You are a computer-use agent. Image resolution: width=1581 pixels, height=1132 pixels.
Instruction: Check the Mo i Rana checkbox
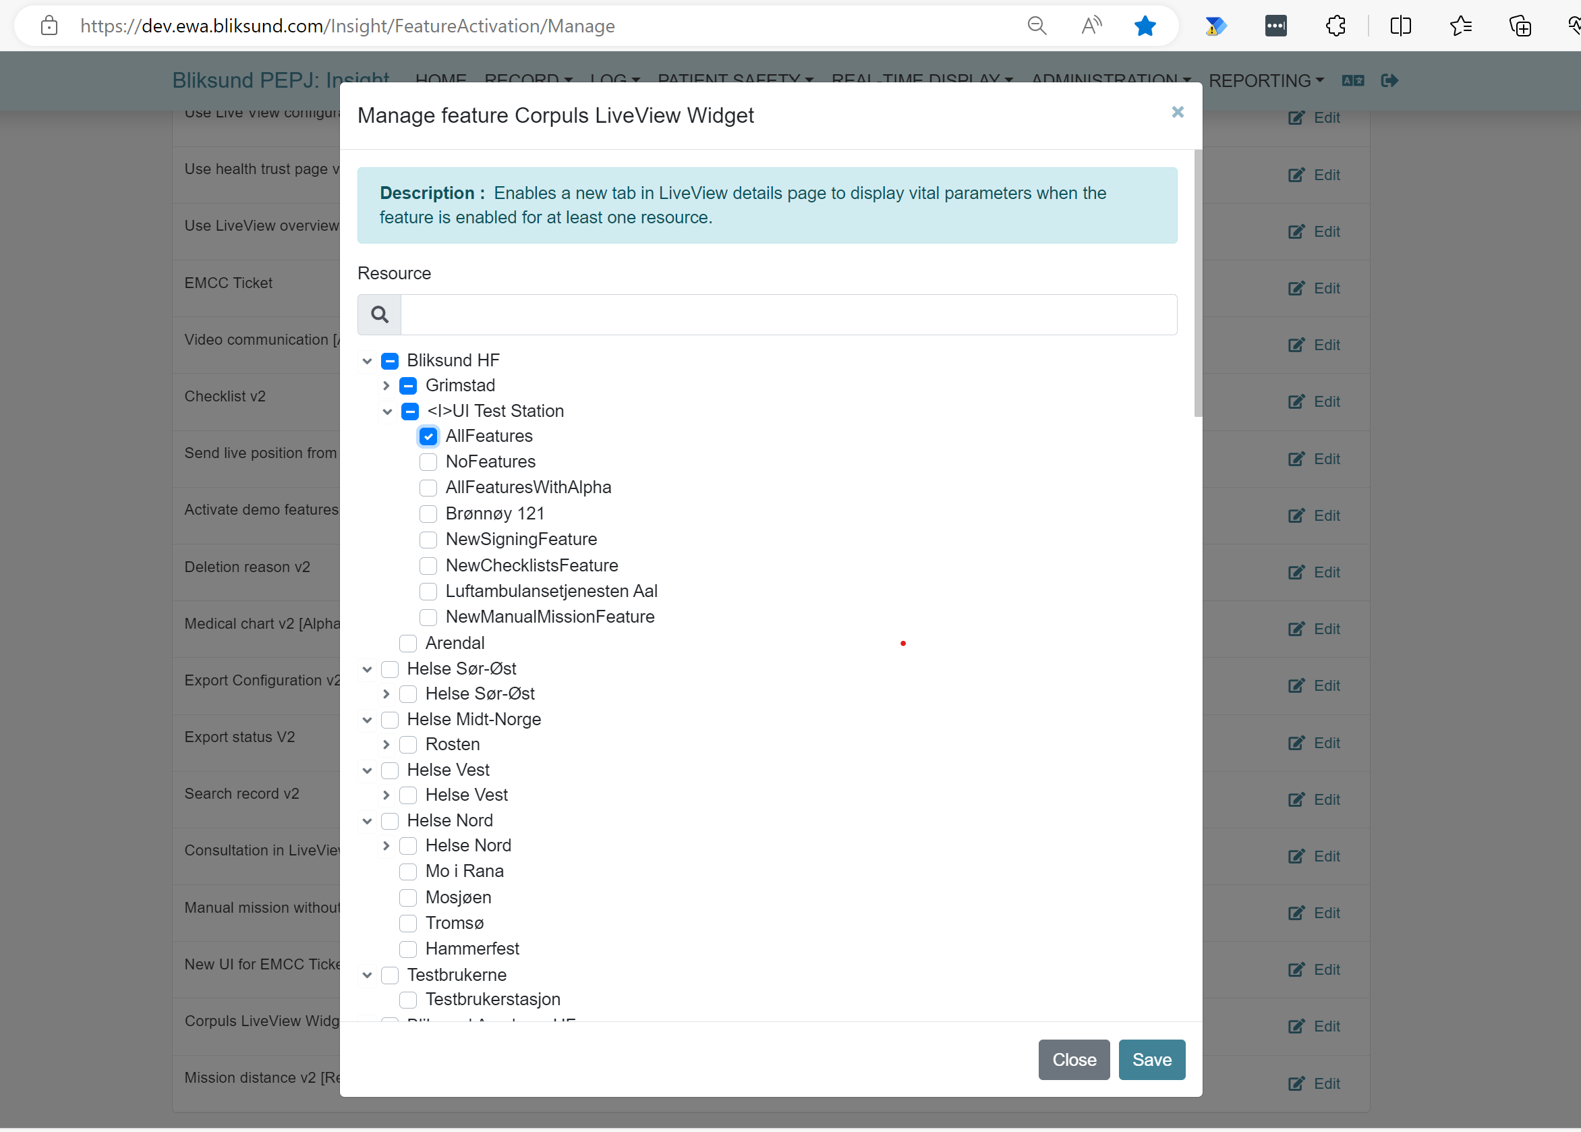click(407, 872)
